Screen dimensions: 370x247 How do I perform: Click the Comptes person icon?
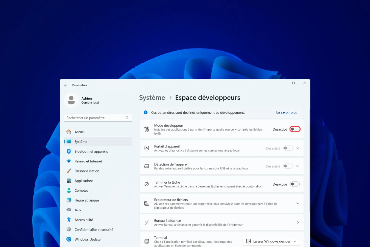[69, 190]
